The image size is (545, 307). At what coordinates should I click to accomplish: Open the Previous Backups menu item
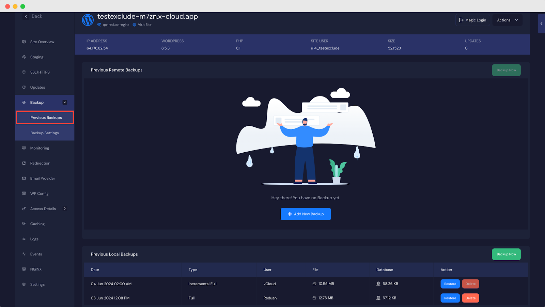[46, 117]
